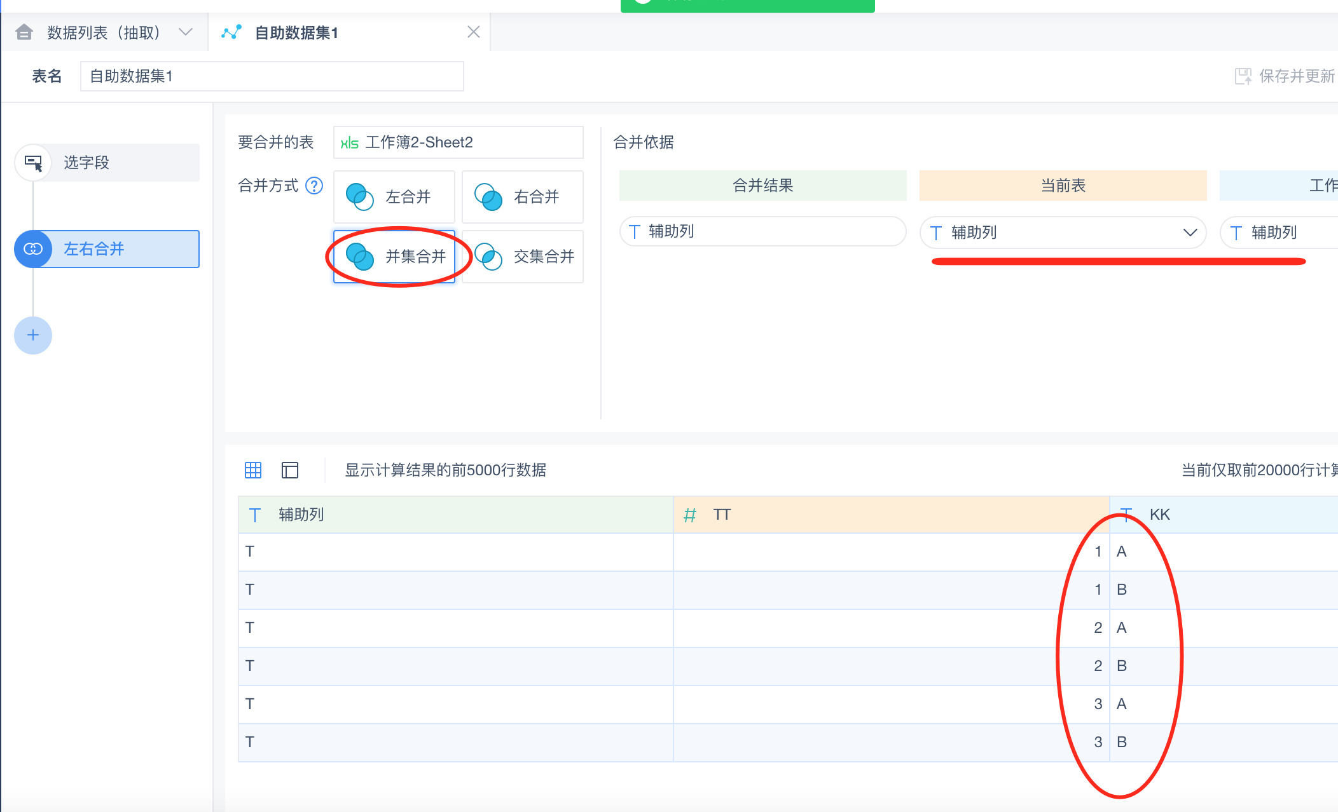Click the 左右合并 step circle icon
This screenshot has height=812, width=1338.
click(33, 249)
